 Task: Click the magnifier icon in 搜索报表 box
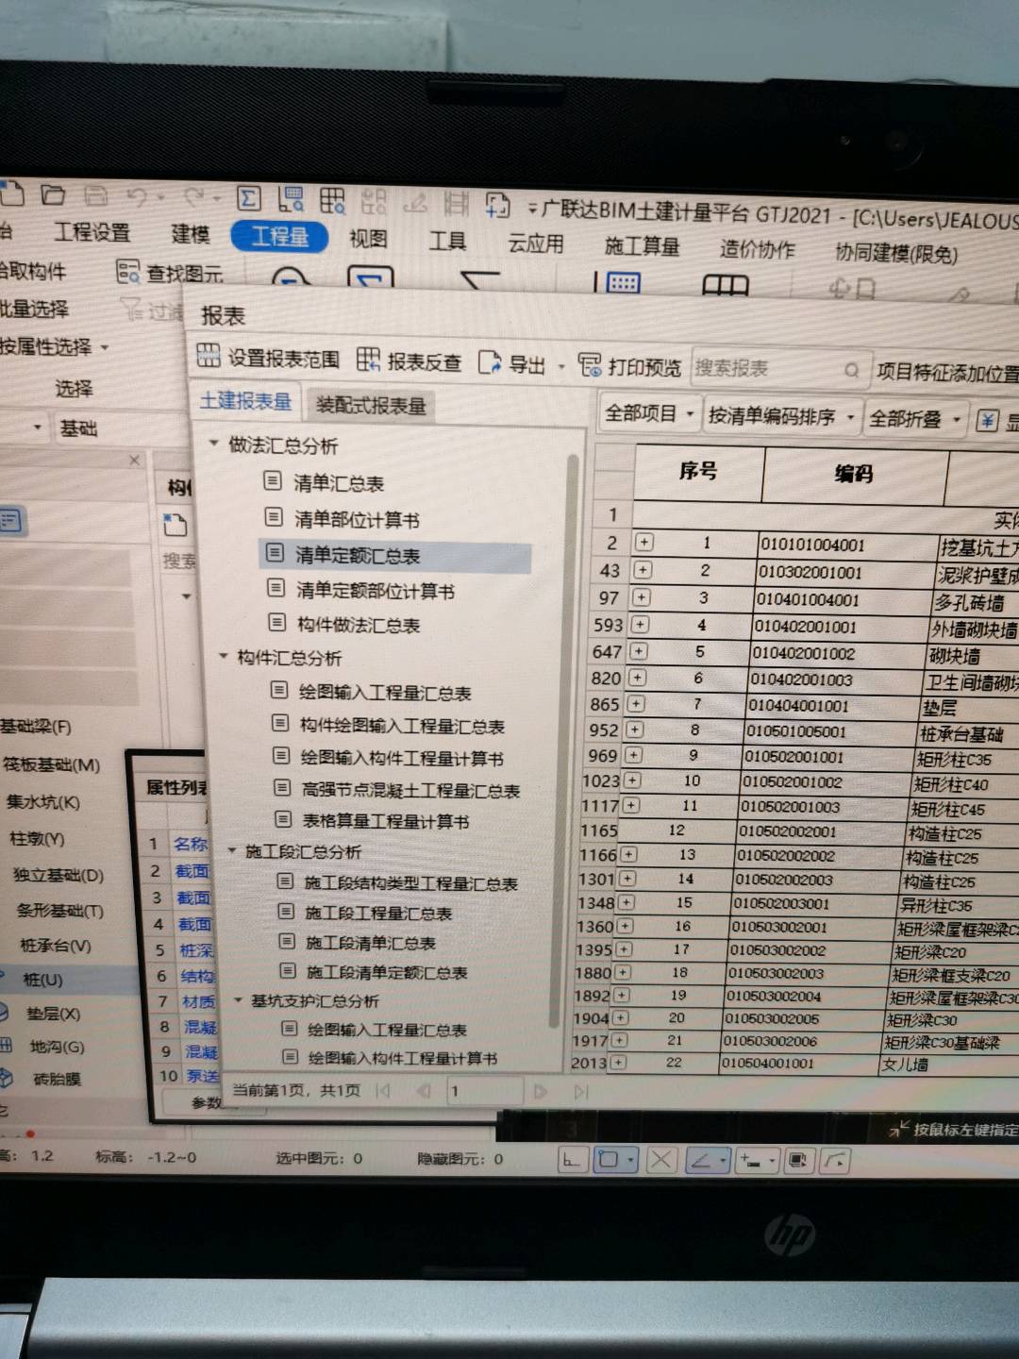(851, 371)
